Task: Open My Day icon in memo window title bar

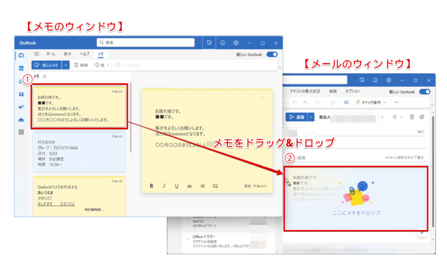Action: [209, 43]
